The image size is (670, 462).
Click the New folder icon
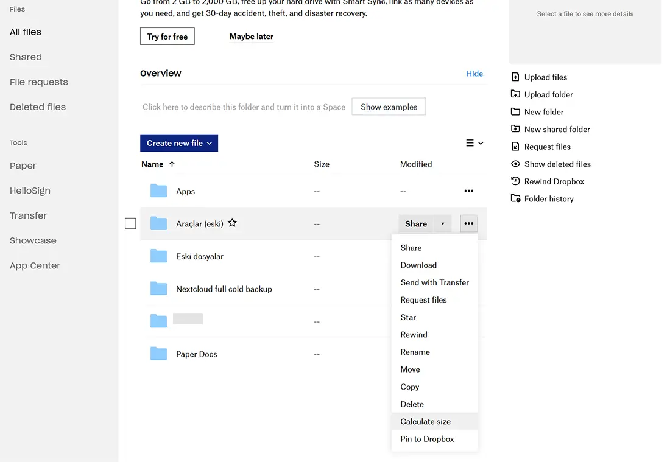coord(515,112)
